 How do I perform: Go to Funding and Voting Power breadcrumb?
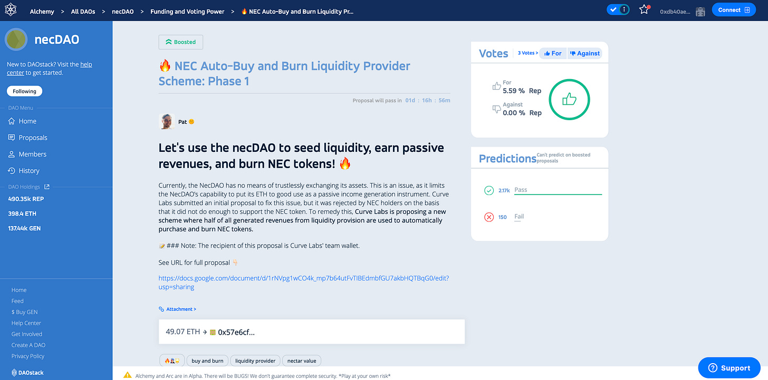187,11
